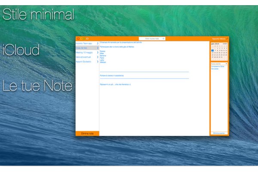The image size is (258, 172).
Task: Click the 'Chiamare Annamaria' note line
Action: (x=121, y=42)
